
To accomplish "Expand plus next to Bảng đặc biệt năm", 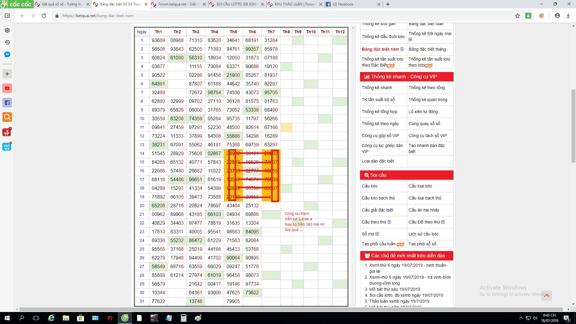I will (x=402, y=49).
